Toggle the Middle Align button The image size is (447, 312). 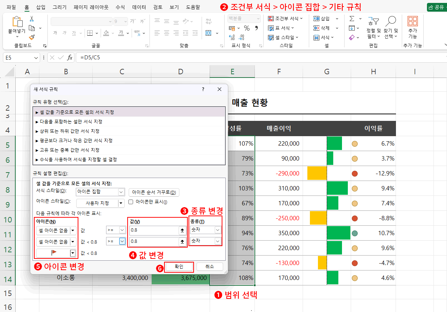click(167, 21)
